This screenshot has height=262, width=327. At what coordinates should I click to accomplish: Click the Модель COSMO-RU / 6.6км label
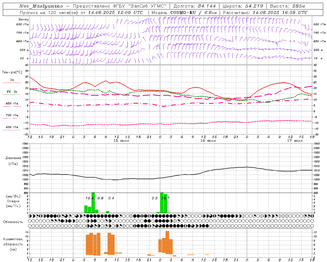coord(184,13)
